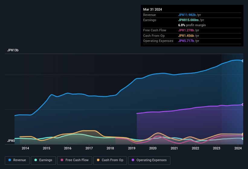The width and height of the screenshot is (248, 169).
Task: Click the JP¥815.000m earnings value
Action: pos(188,20)
